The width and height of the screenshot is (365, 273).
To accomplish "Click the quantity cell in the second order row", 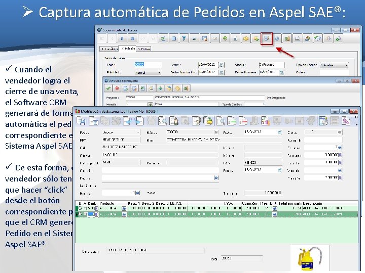I will click(91, 214).
